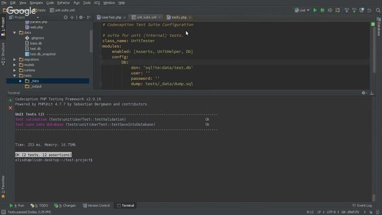
Task: Close the unit.suite.yml tab
Action: [159, 17]
